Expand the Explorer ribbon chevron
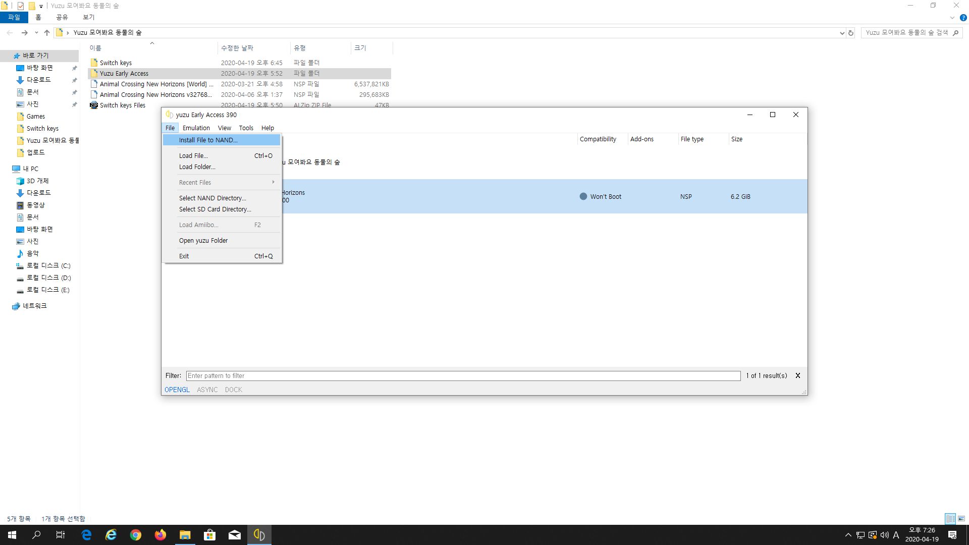The height and width of the screenshot is (545, 969). click(x=952, y=18)
